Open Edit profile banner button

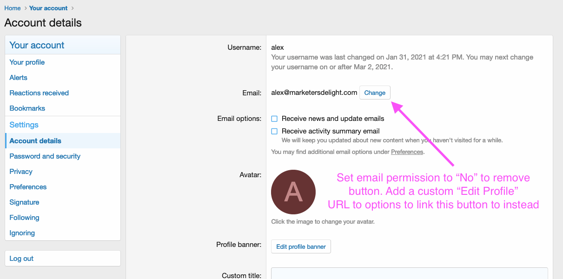[x=301, y=246]
